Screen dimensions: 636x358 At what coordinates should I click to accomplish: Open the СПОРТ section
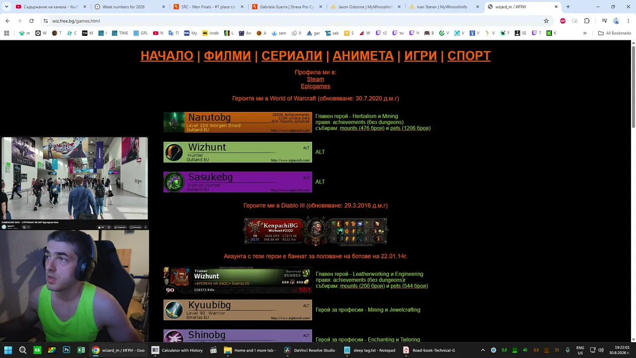[x=469, y=56]
